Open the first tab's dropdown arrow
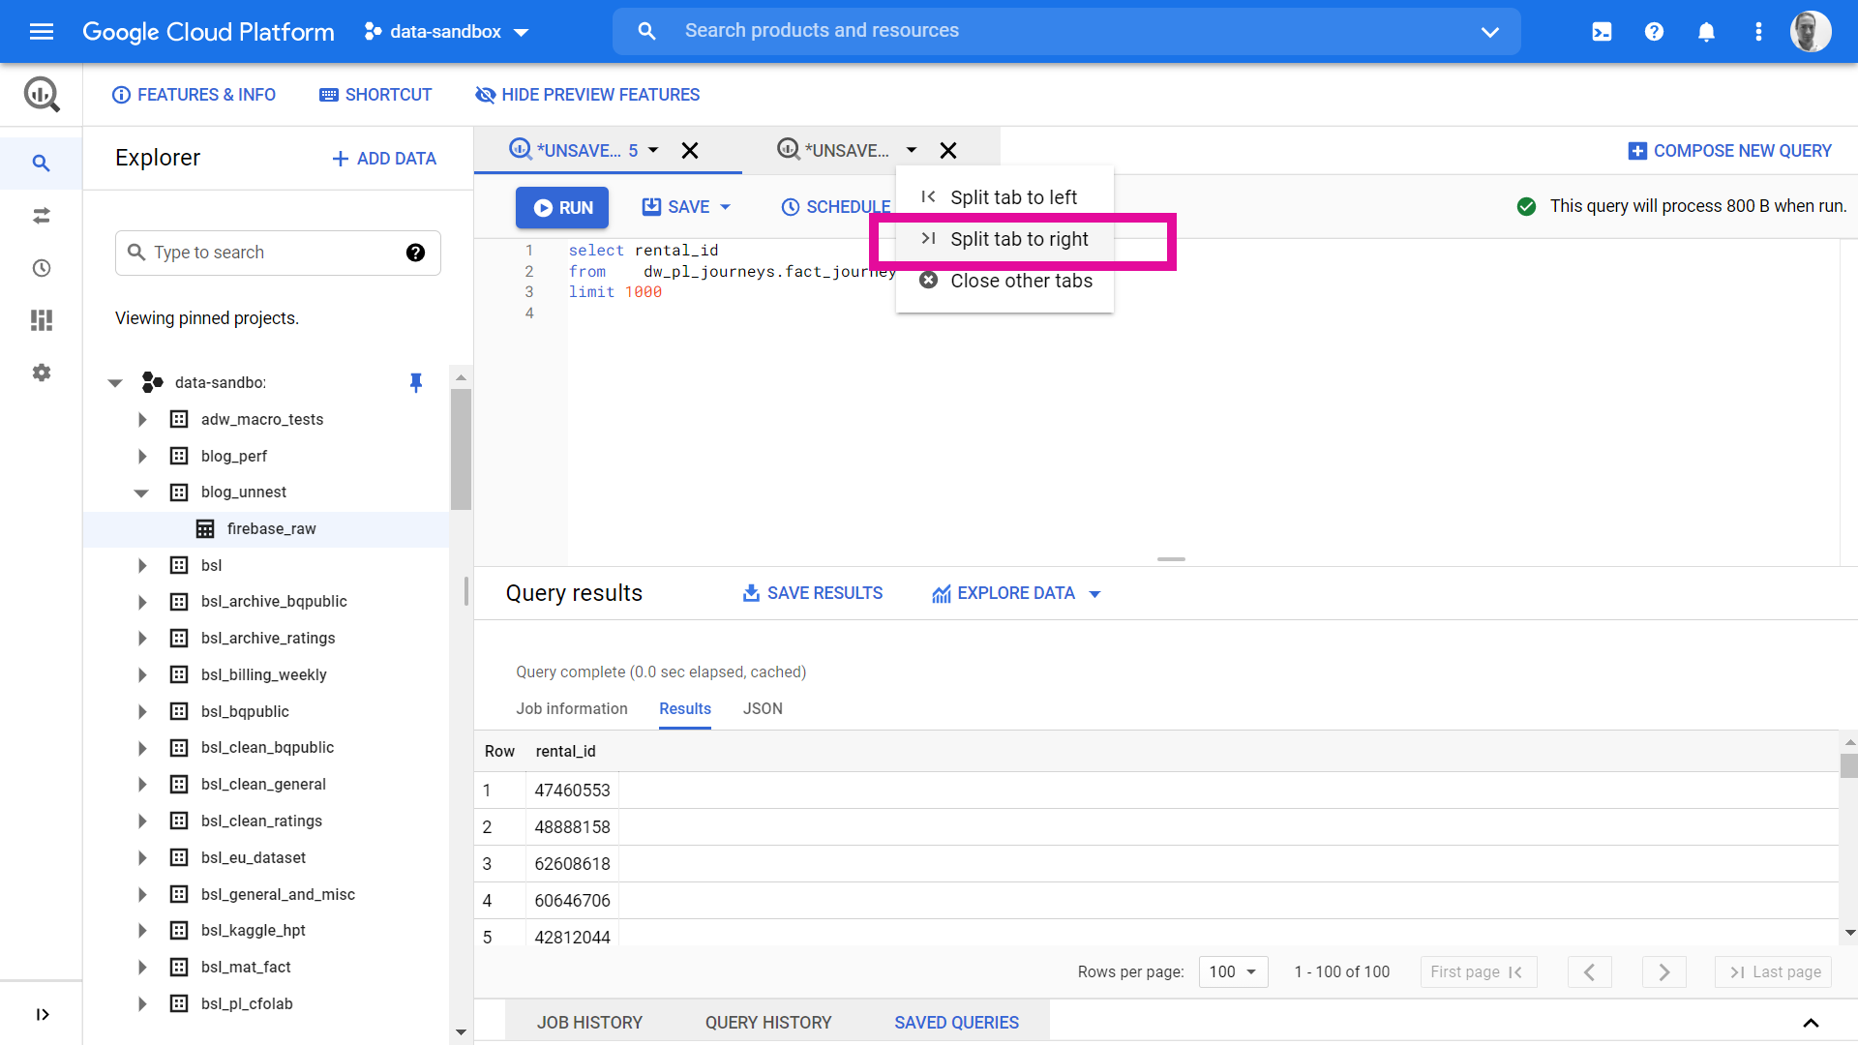Image resolution: width=1858 pixels, height=1045 pixels. tap(653, 150)
